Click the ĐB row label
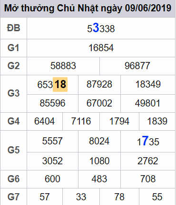 14,28
